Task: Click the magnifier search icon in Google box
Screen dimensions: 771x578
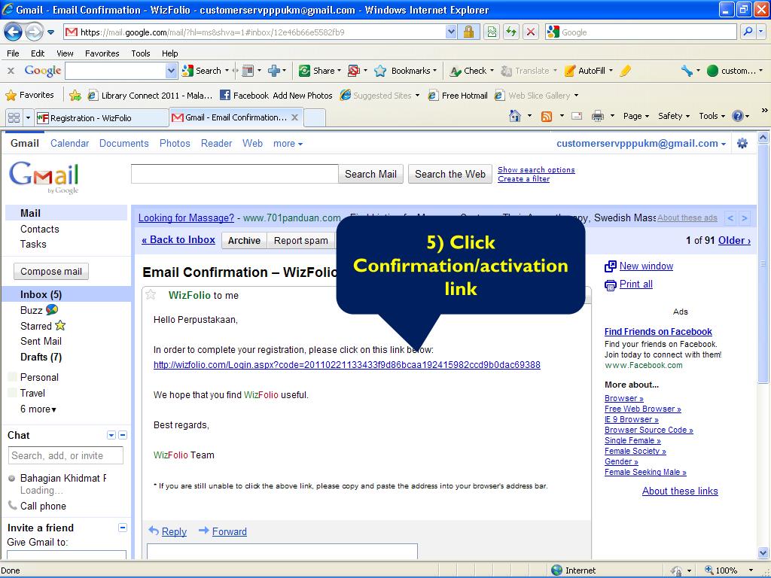Action: pyautogui.click(x=748, y=32)
